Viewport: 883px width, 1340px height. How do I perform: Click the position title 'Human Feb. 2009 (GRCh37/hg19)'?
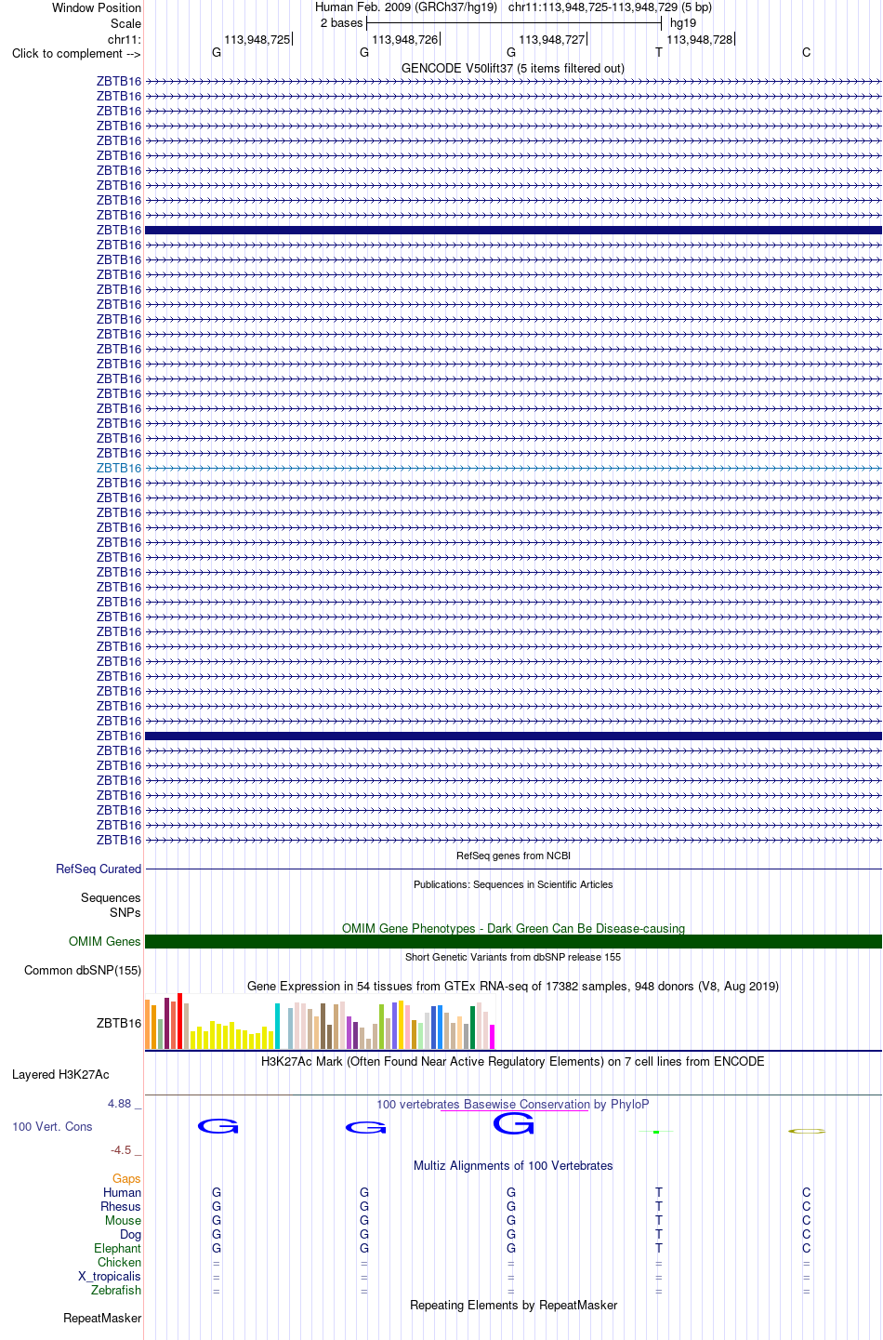pos(406,7)
